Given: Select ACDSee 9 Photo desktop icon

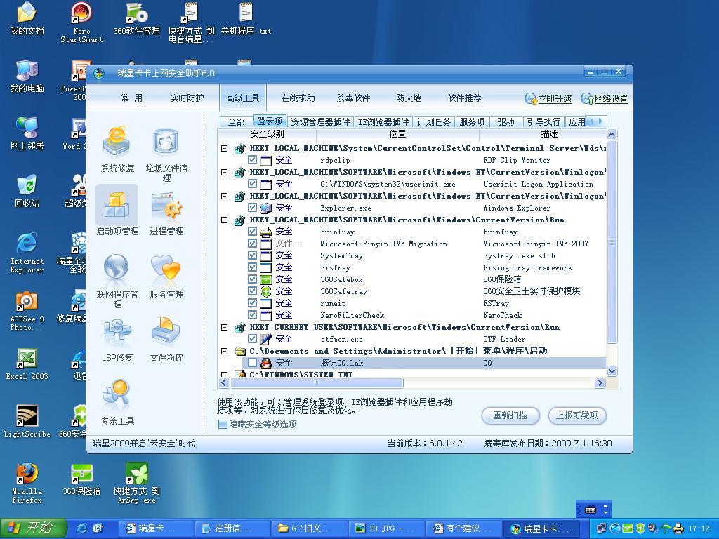Looking at the screenshot, I should 27,311.
